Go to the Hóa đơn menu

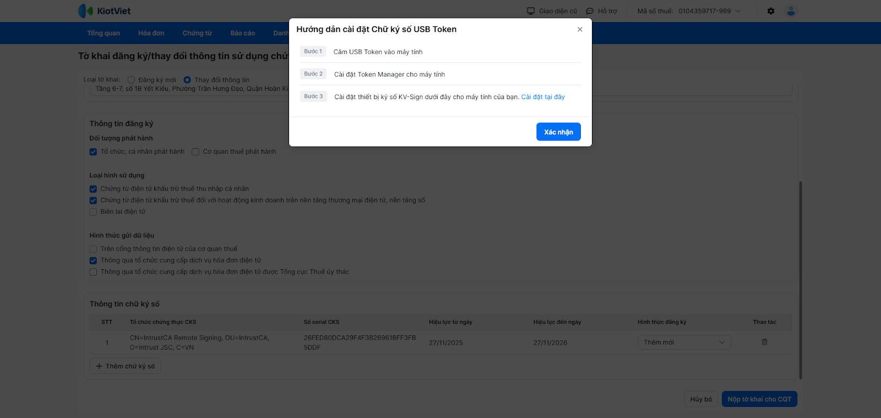tap(151, 33)
